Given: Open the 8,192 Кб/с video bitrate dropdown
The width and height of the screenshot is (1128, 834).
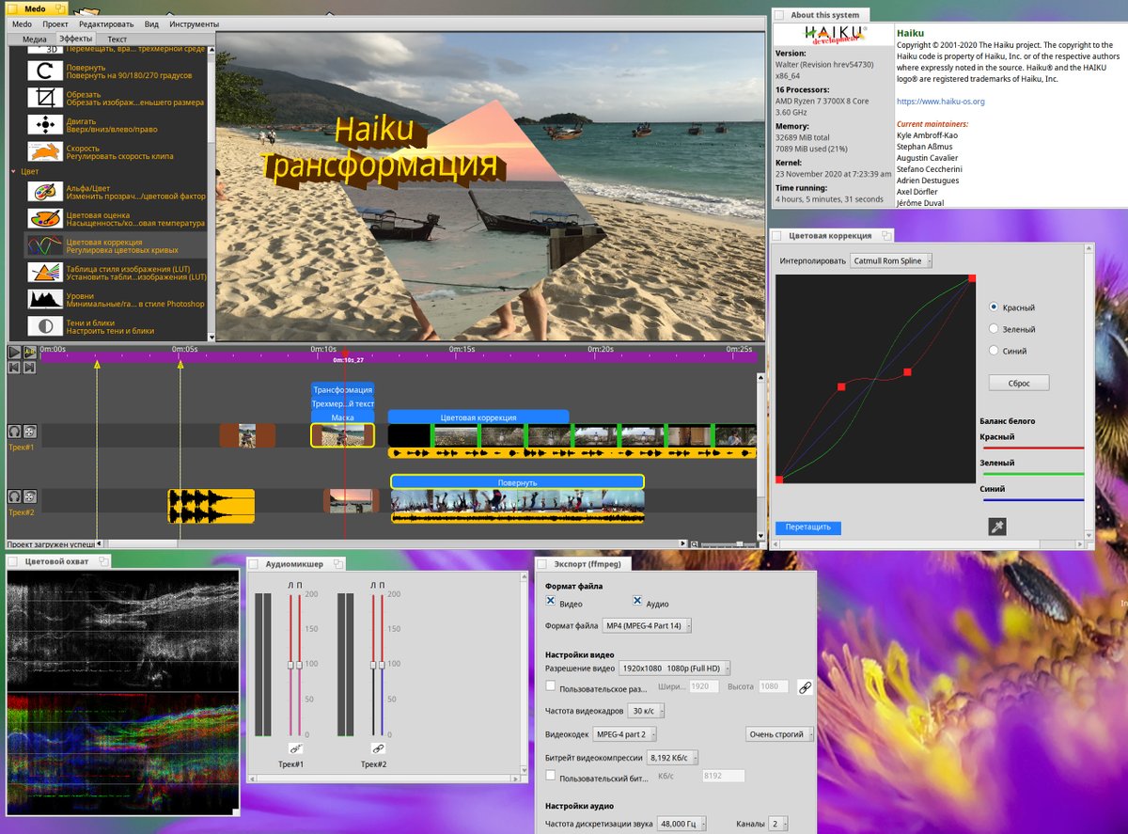Looking at the screenshot, I should (671, 757).
